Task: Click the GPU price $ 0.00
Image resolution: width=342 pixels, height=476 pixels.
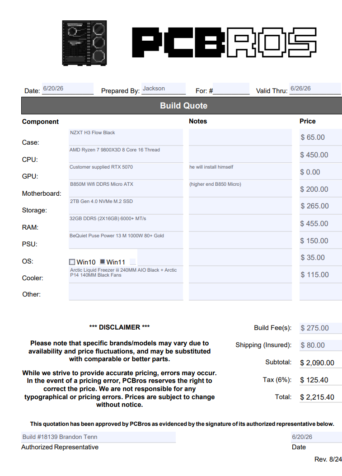Action: click(x=321, y=171)
